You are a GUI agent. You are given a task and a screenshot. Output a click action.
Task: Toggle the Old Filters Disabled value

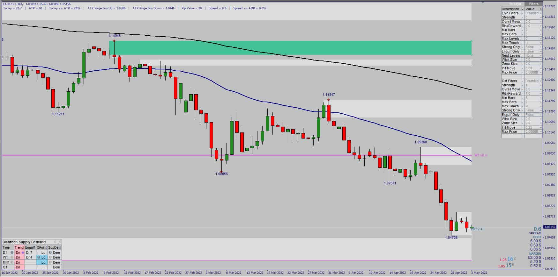tap(532, 81)
